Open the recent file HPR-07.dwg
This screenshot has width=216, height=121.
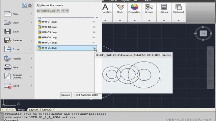click(x=67, y=43)
